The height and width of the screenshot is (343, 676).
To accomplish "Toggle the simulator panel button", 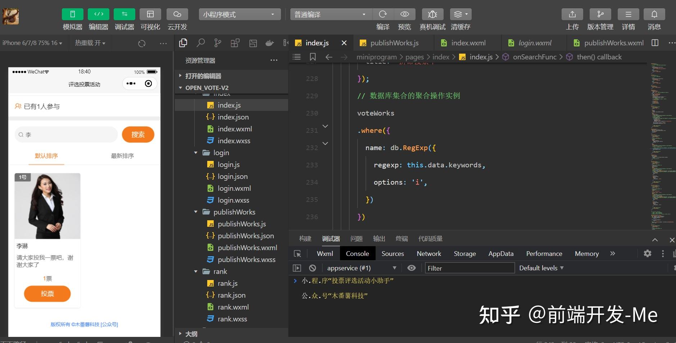I will coord(72,14).
